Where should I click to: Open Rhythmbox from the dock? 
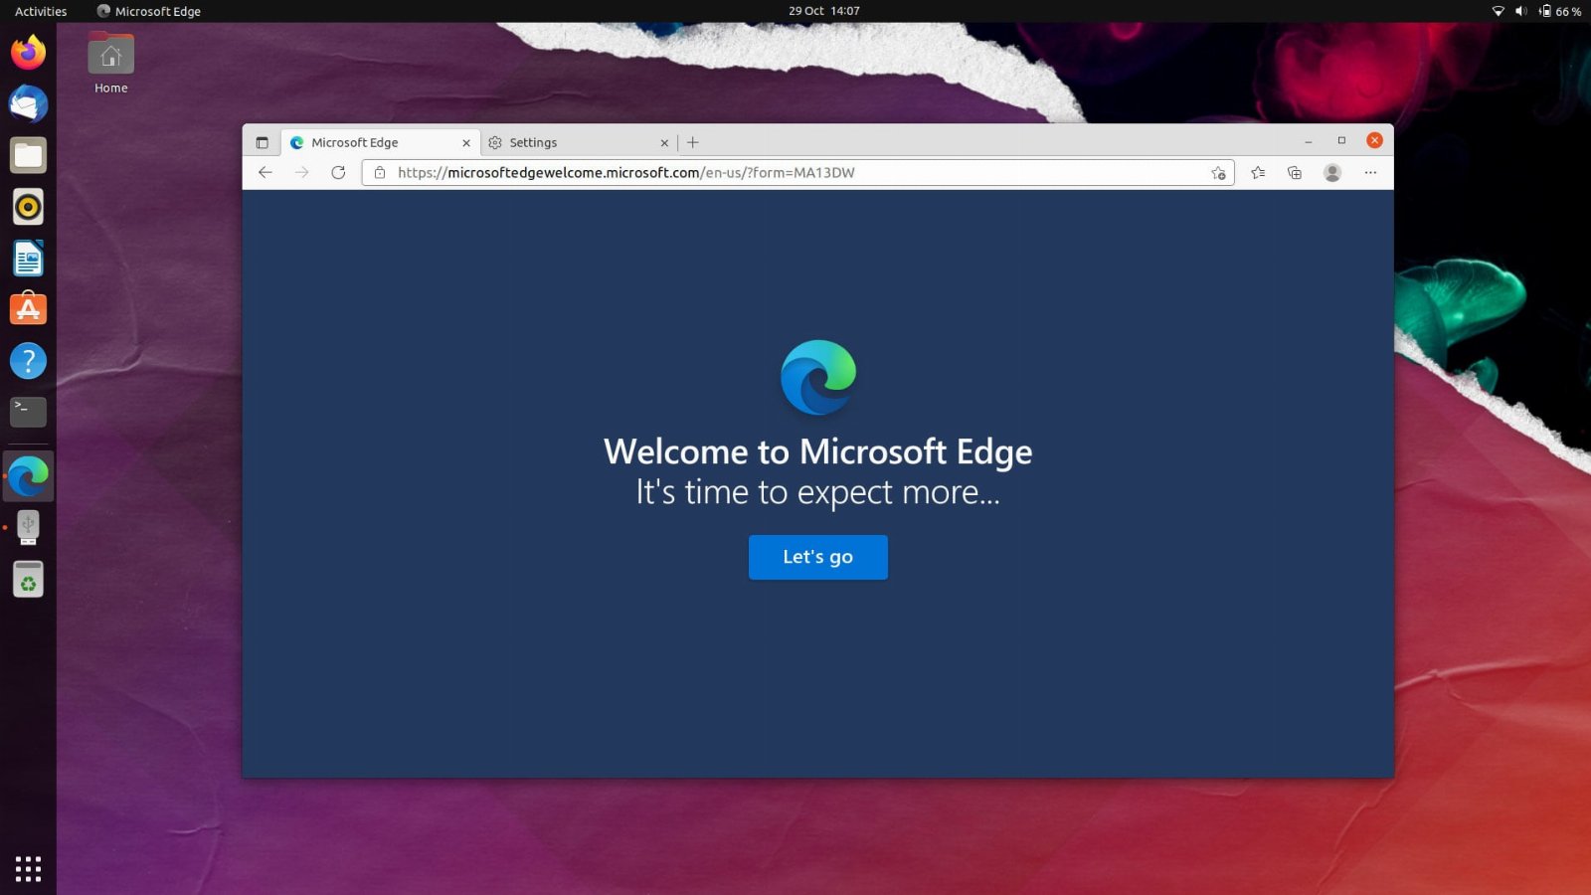[x=28, y=207]
